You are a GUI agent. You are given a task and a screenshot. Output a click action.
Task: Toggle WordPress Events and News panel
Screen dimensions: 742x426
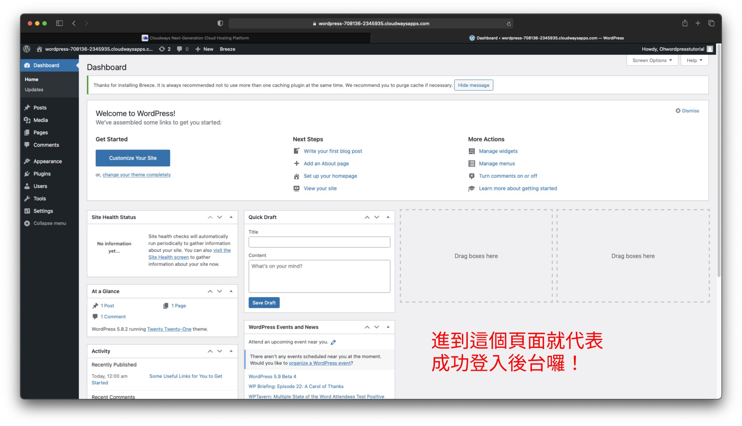tap(388, 327)
